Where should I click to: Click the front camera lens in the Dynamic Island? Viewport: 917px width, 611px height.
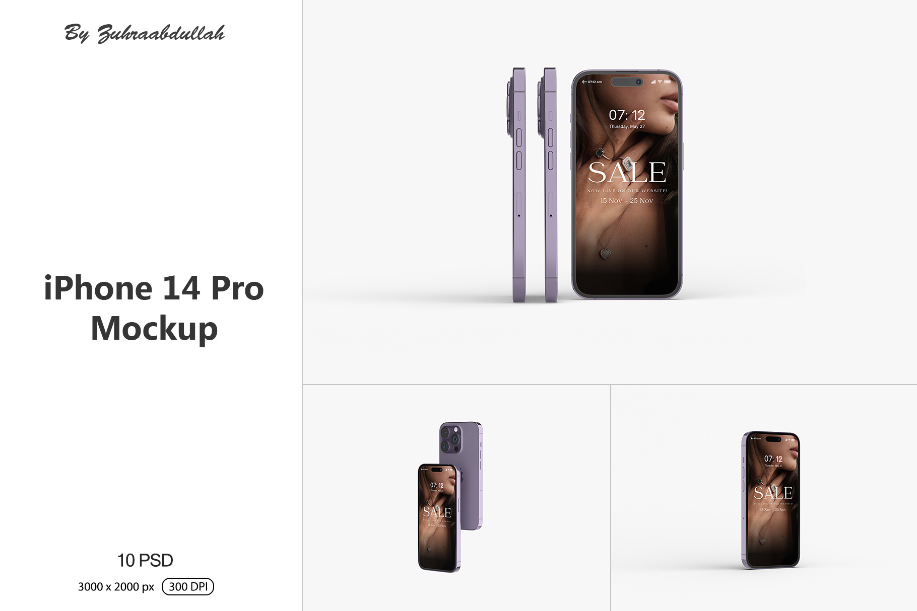point(638,82)
